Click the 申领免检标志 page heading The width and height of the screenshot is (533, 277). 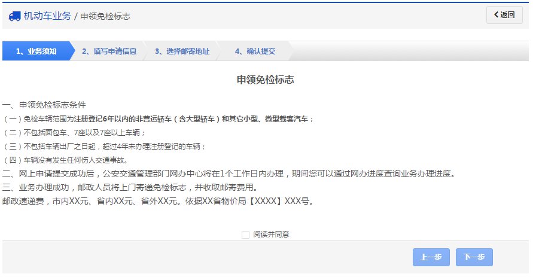point(266,80)
